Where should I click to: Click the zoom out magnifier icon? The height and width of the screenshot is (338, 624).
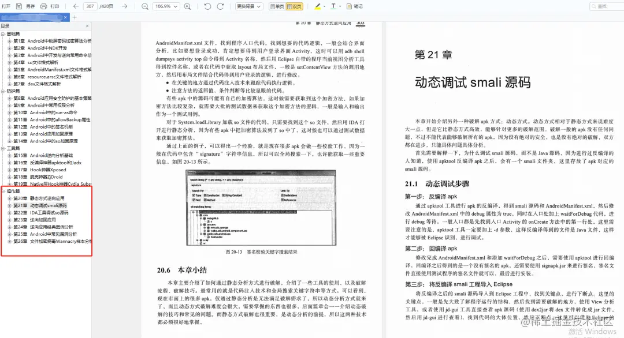tap(145, 6)
